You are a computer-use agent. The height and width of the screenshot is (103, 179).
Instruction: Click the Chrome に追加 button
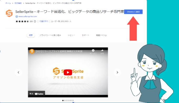point(133,12)
